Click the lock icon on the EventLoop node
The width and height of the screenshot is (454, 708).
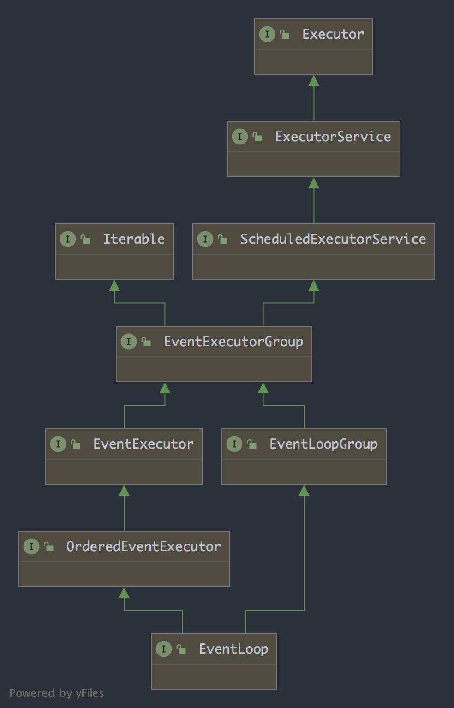point(181,649)
